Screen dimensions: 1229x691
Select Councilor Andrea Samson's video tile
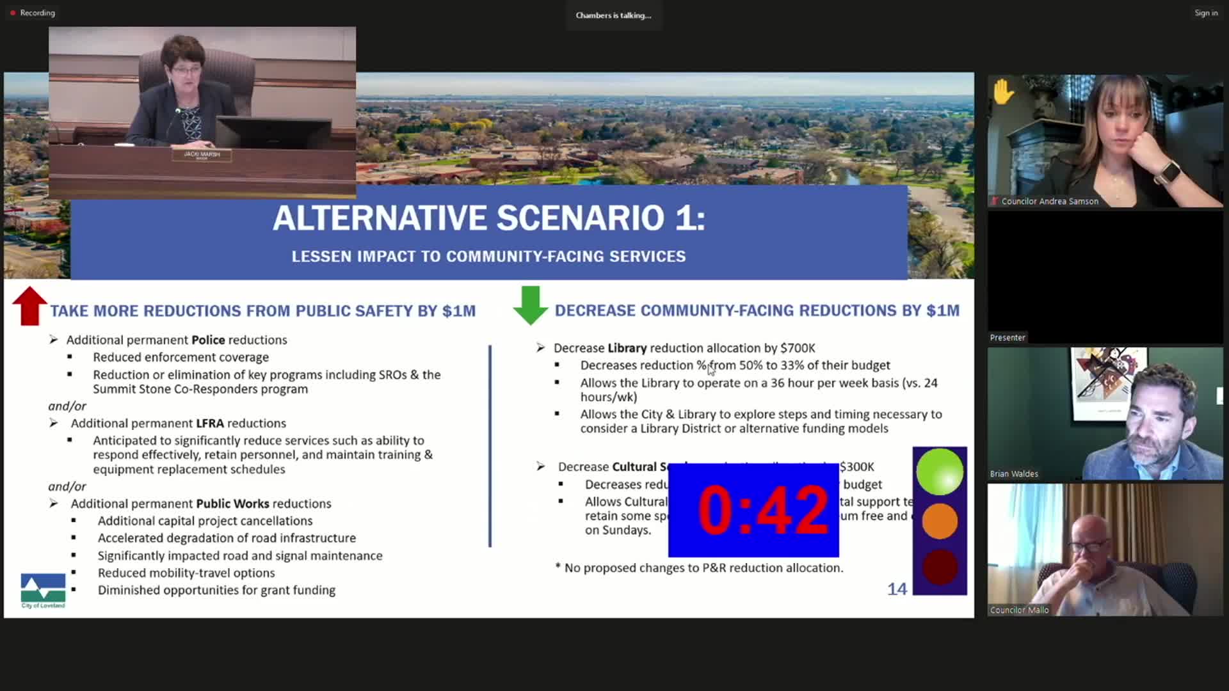pos(1105,141)
